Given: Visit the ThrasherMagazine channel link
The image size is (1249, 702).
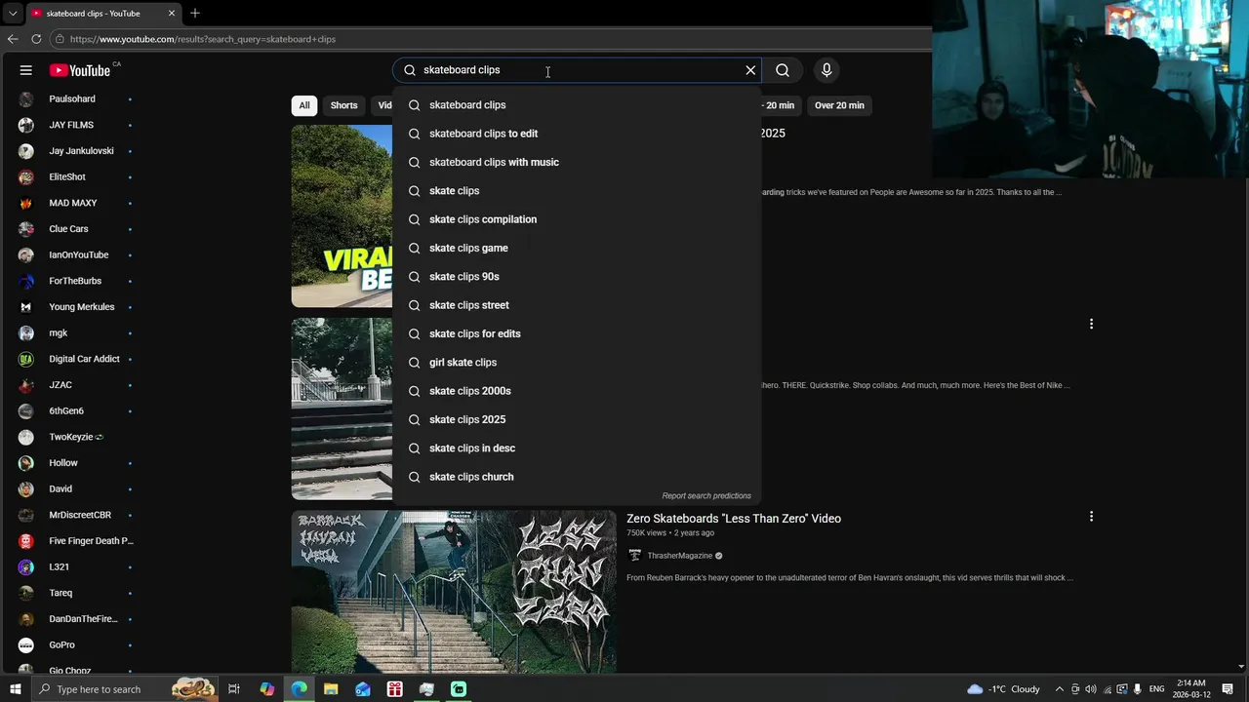Looking at the screenshot, I should click(679, 556).
